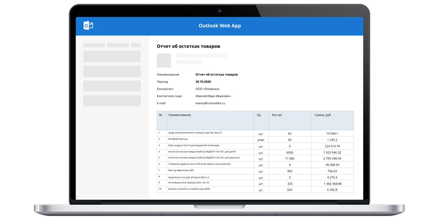
Task: Select the Генератор ударных волн enPuls row
Action: click(x=199, y=164)
